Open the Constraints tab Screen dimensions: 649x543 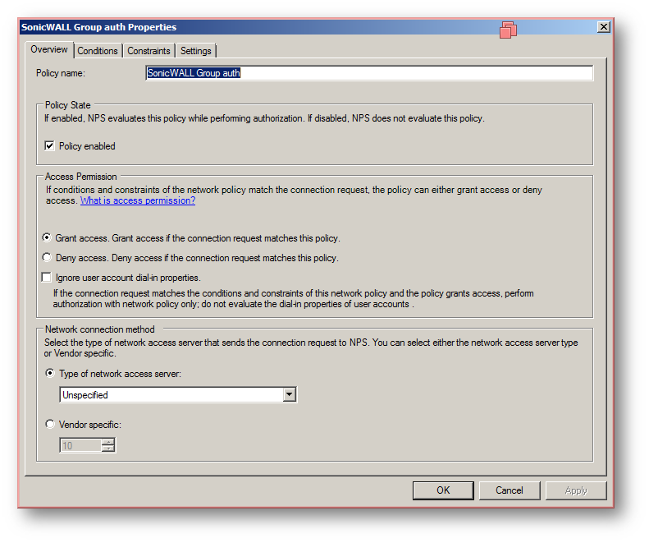[x=149, y=51]
